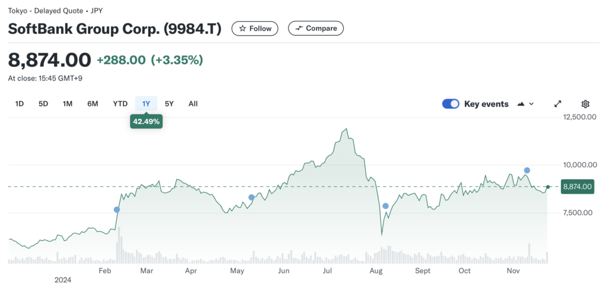This screenshot has height=291, width=607.
Task: Open chart settings gear icon
Action: 585,104
